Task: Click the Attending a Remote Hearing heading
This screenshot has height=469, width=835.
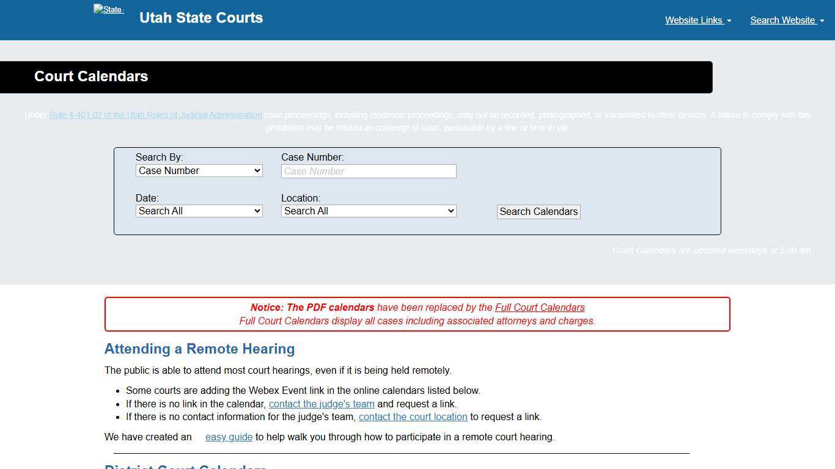Action: pyautogui.click(x=199, y=349)
